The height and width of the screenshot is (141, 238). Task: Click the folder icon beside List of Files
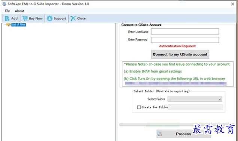click(9, 25)
